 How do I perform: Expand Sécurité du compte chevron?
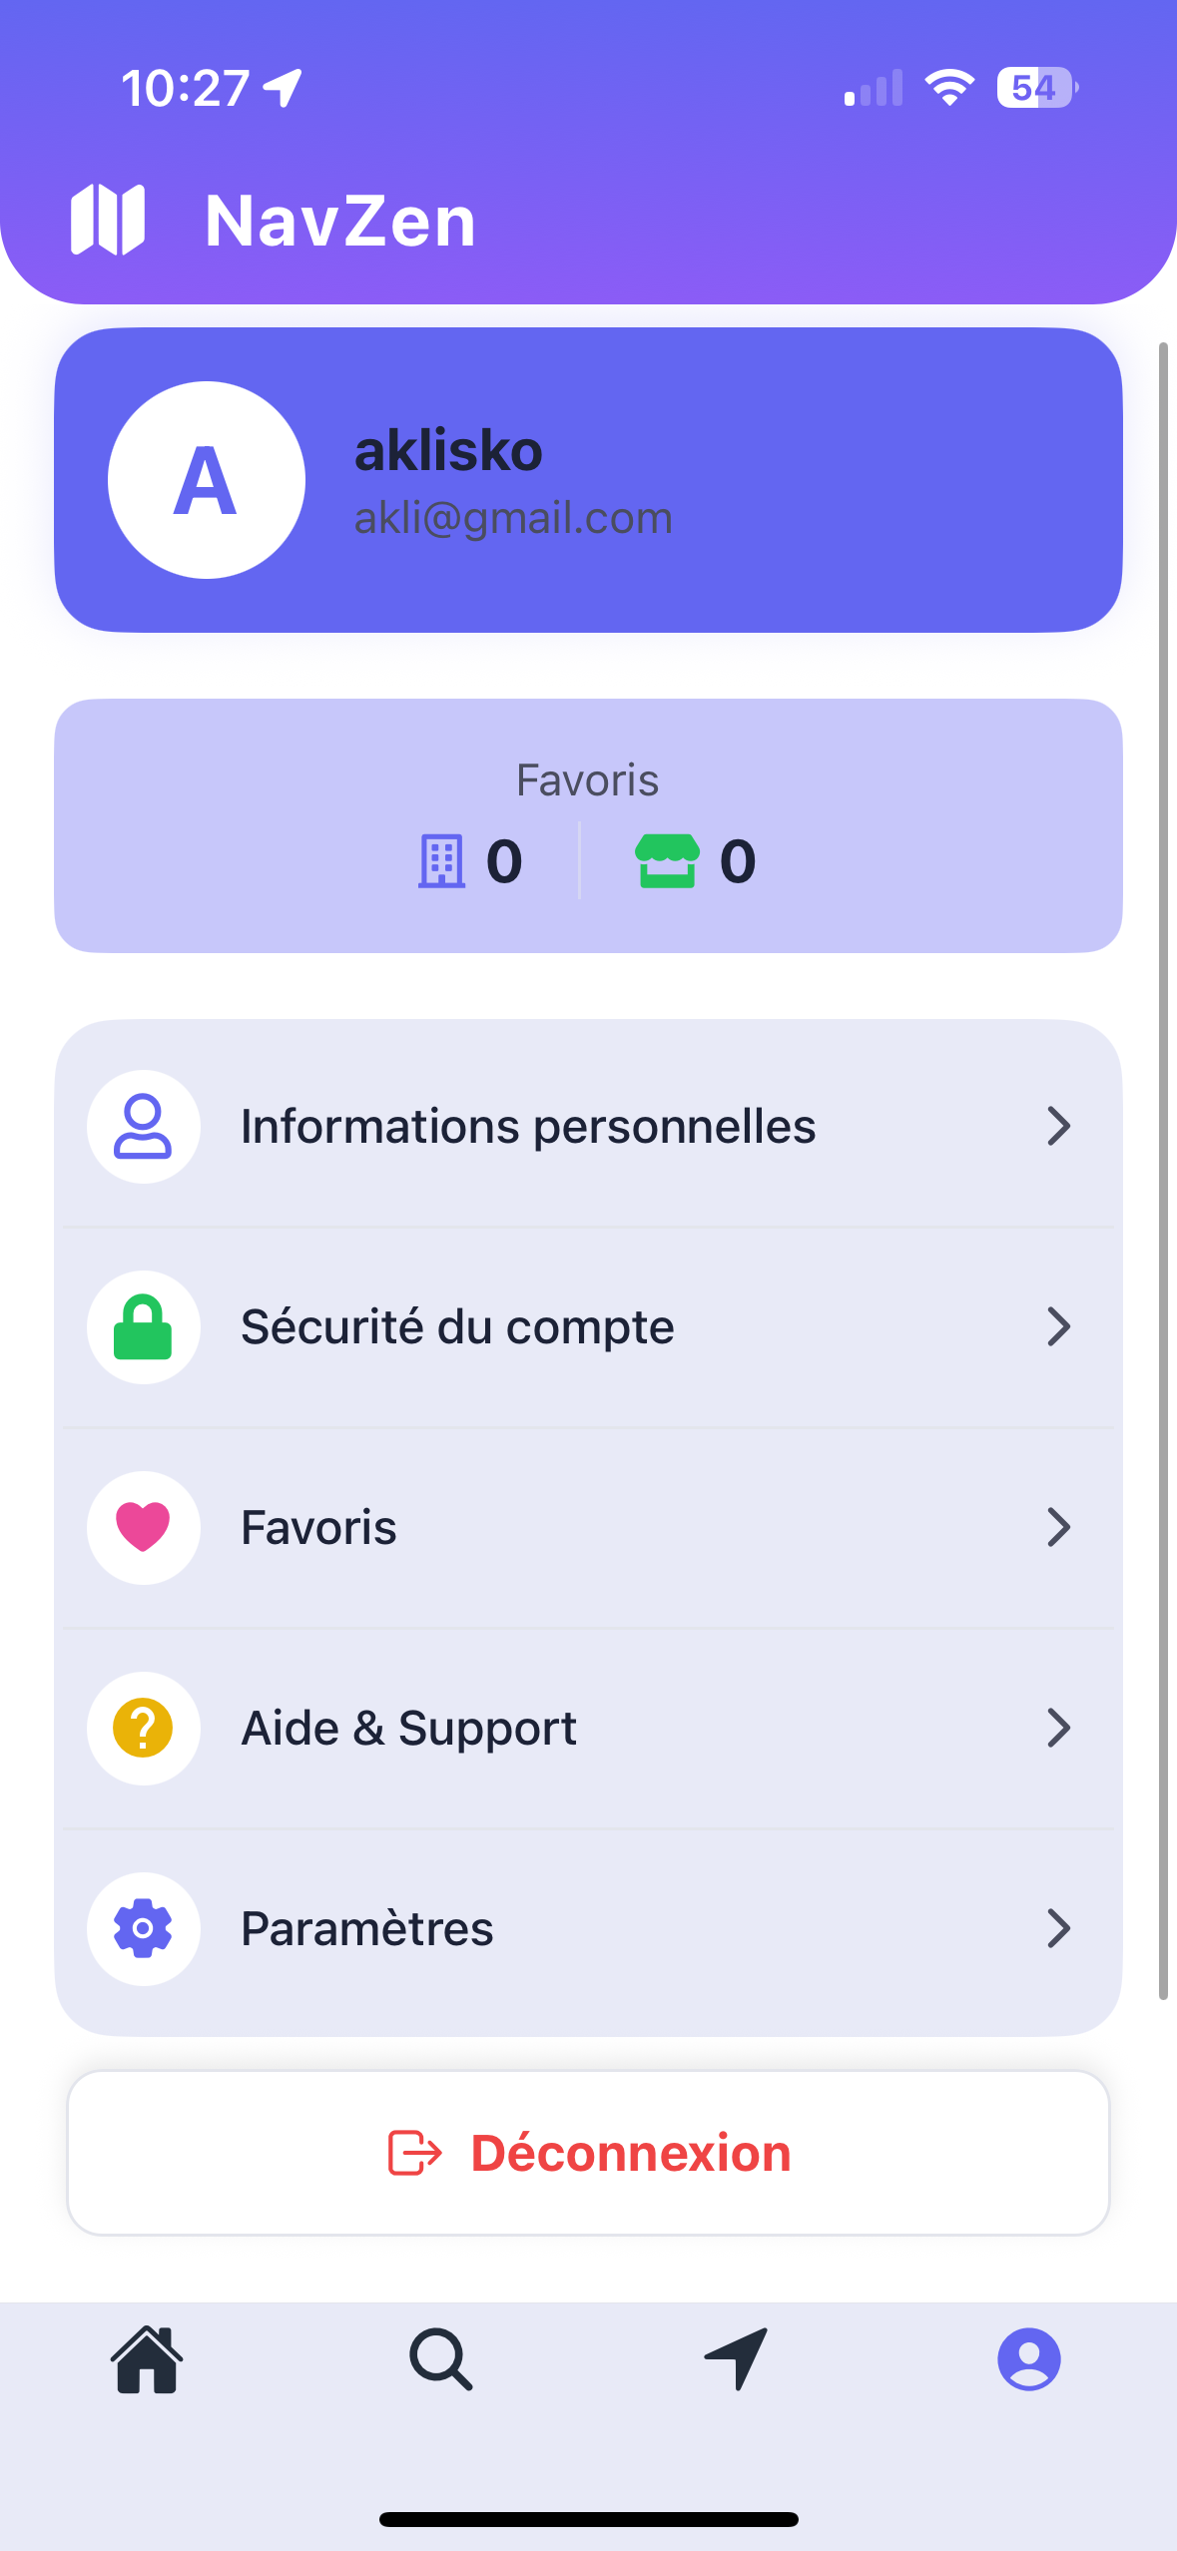(1058, 1327)
